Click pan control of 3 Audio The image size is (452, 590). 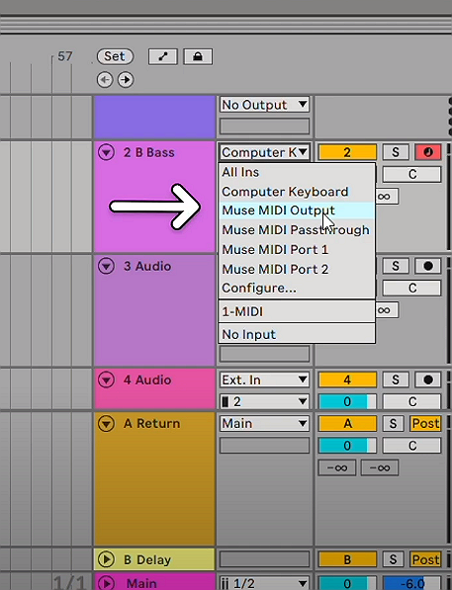tap(412, 289)
